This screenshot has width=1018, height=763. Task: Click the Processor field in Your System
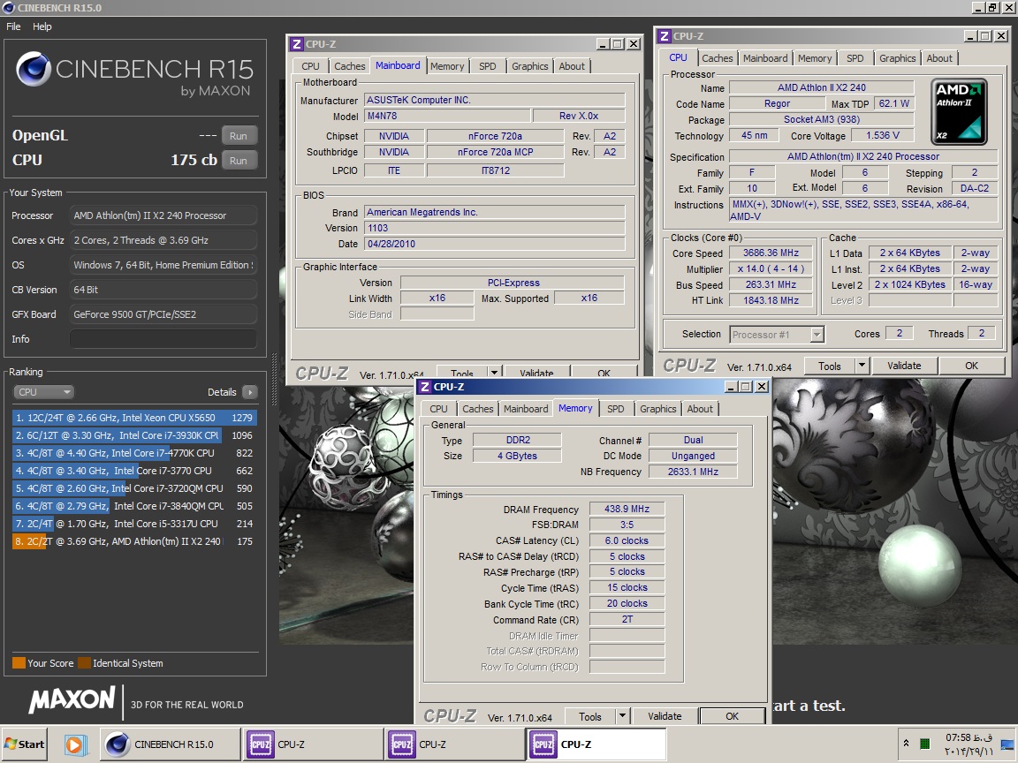(163, 215)
